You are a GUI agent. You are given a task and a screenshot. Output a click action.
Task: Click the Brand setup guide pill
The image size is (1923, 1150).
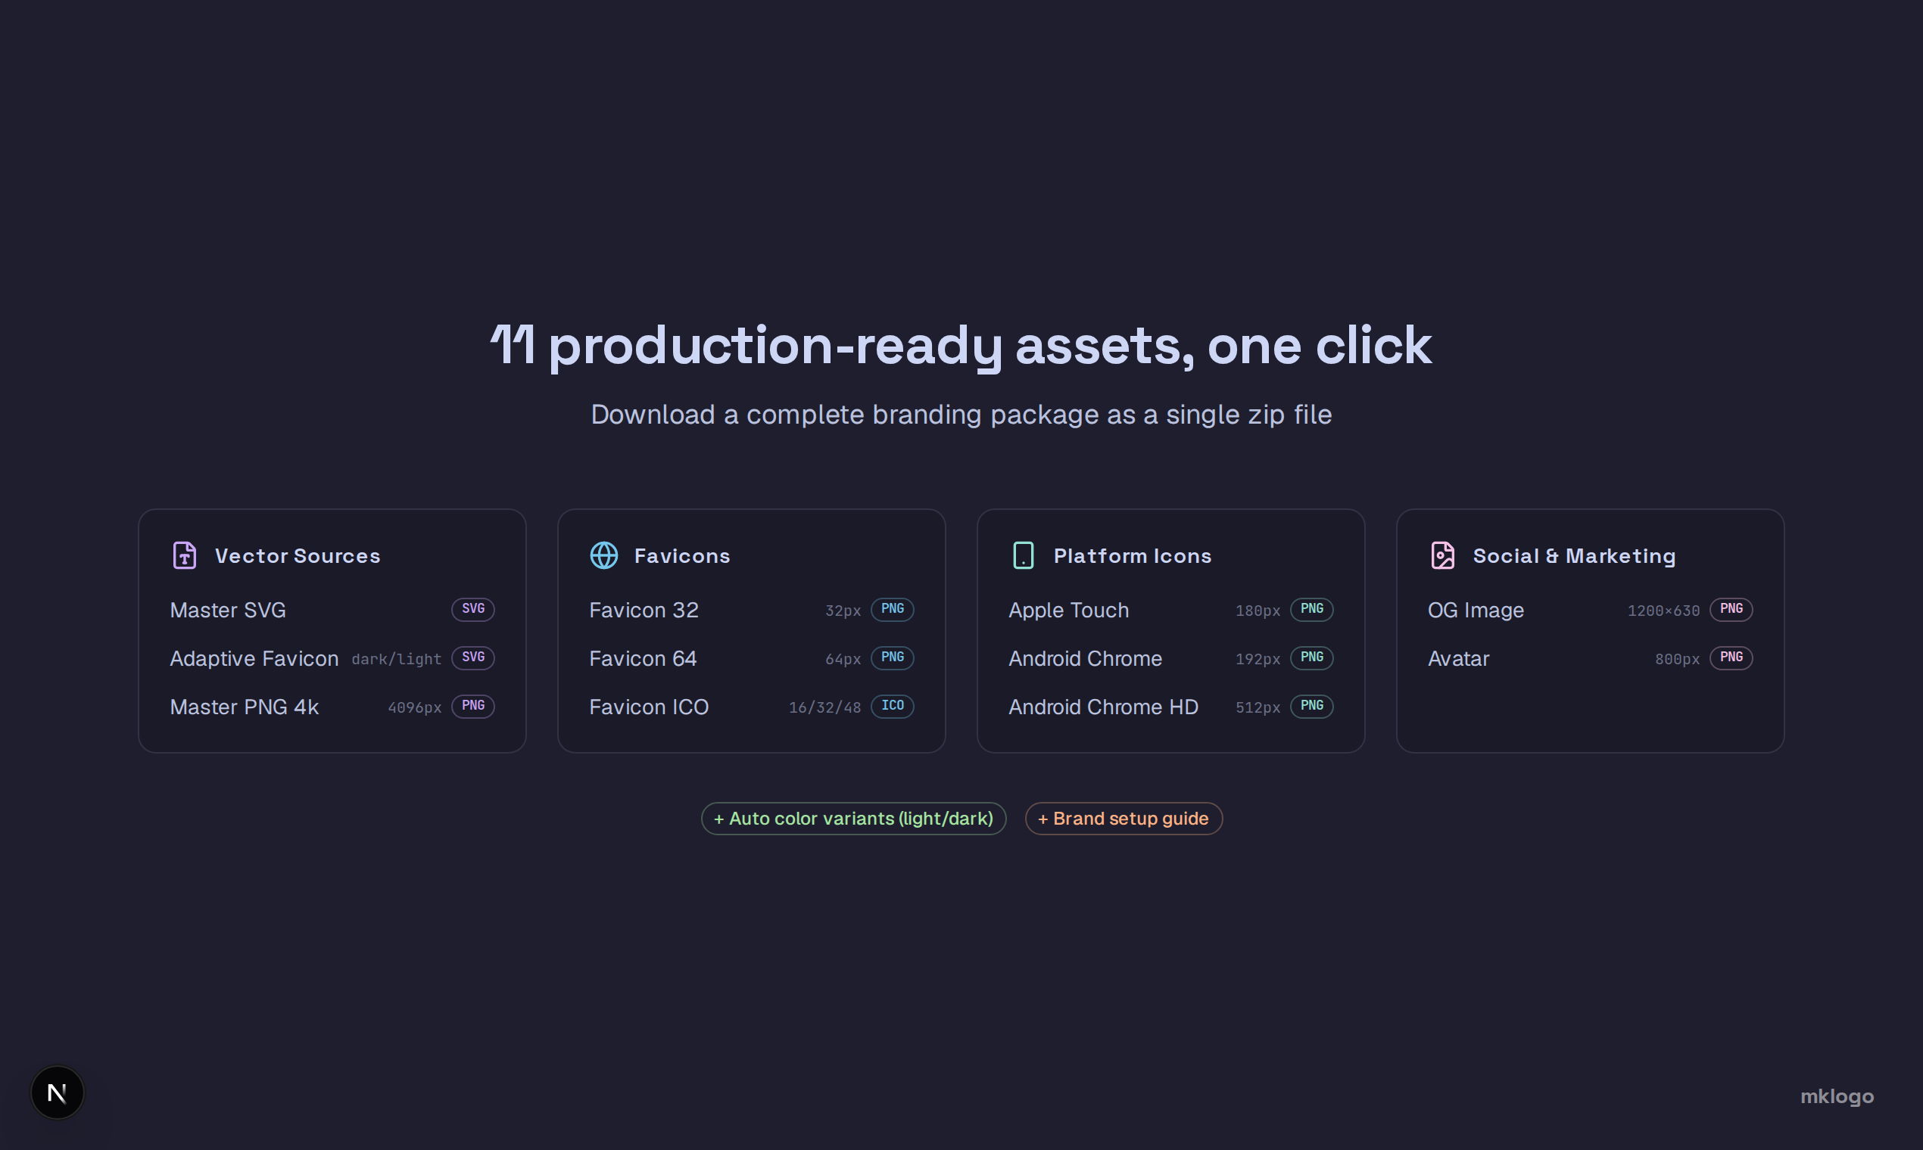[x=1124, y=819]
